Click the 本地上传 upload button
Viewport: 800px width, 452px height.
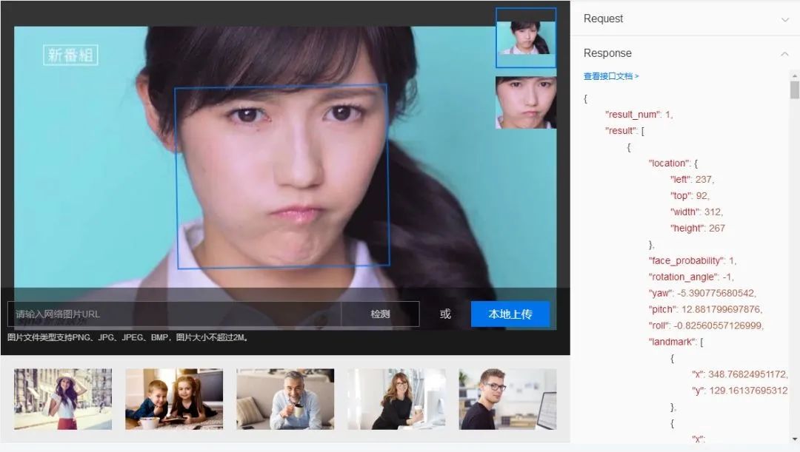[510, 314]
